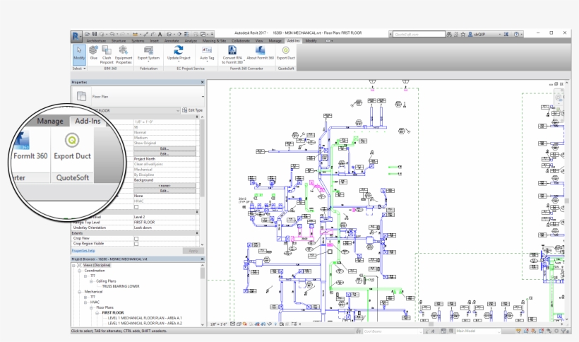Screen dimensions: 579x342
Task: Select the Views (Discipline) root node
Action: coord(96,265)
